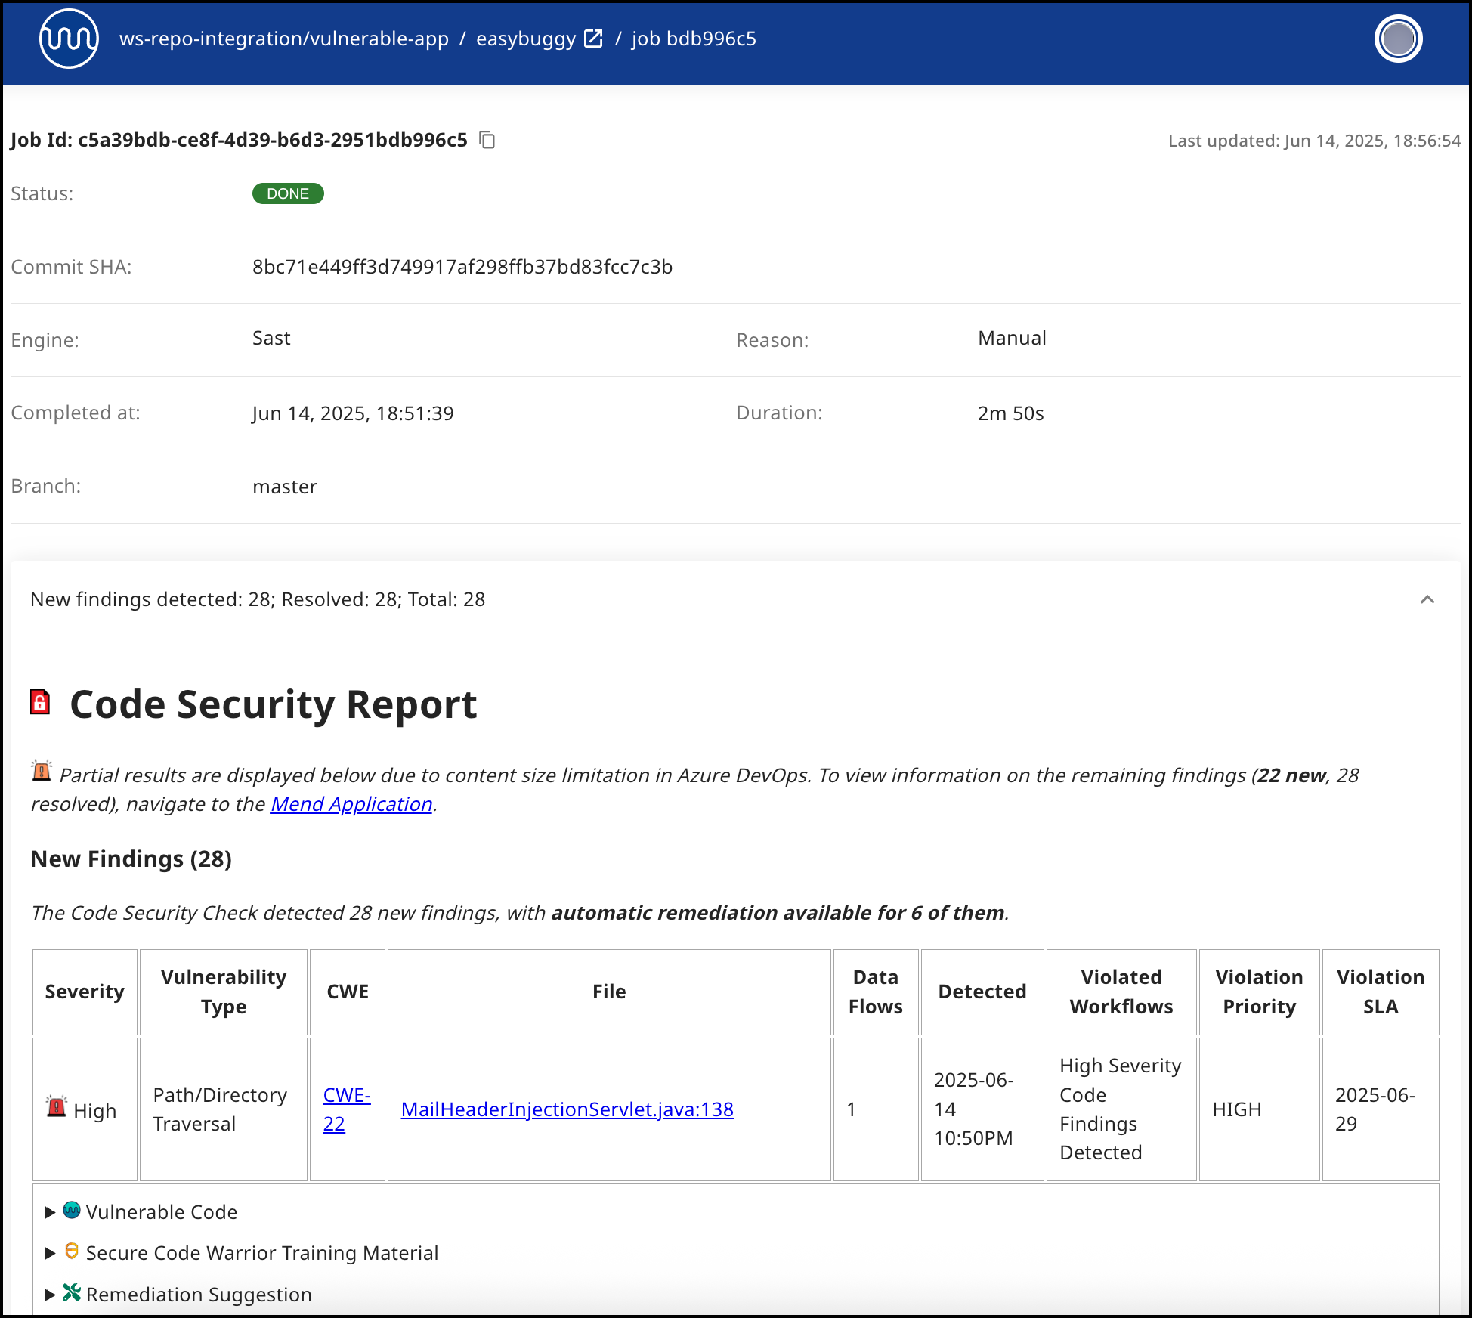The image size is (1472, 1318).
Task: Go to ws-repo-integration/vulnerable-app breadcrumb
Action: tap(283, 39)
